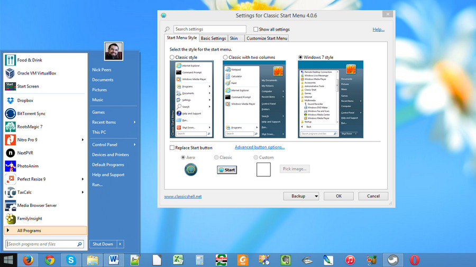This screenshot has width=476, height=267.
Task: Open Excel from the taskbar
Action: pos(178,260)
